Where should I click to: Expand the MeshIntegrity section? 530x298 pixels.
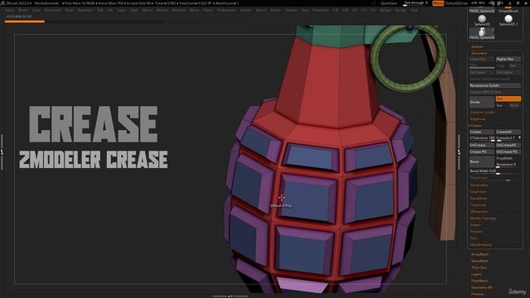[x=481, y=245]
